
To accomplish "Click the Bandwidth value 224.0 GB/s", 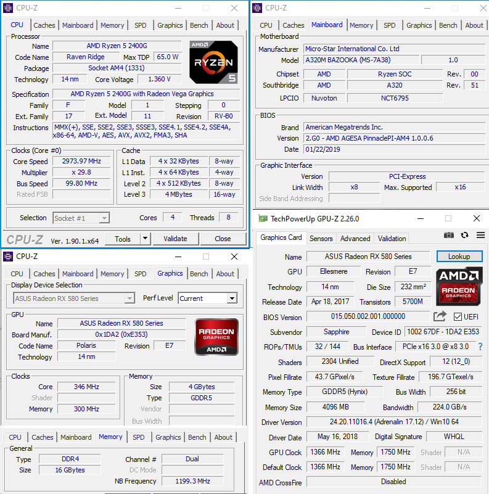I will coord(450,406).
